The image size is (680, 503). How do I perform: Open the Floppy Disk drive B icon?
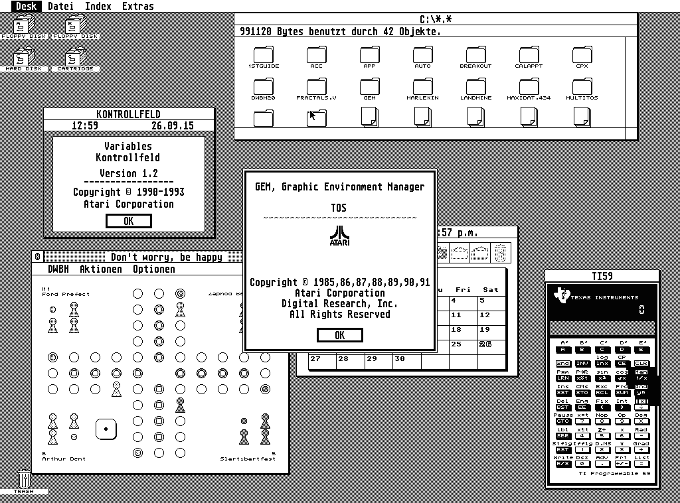(76, 27)
